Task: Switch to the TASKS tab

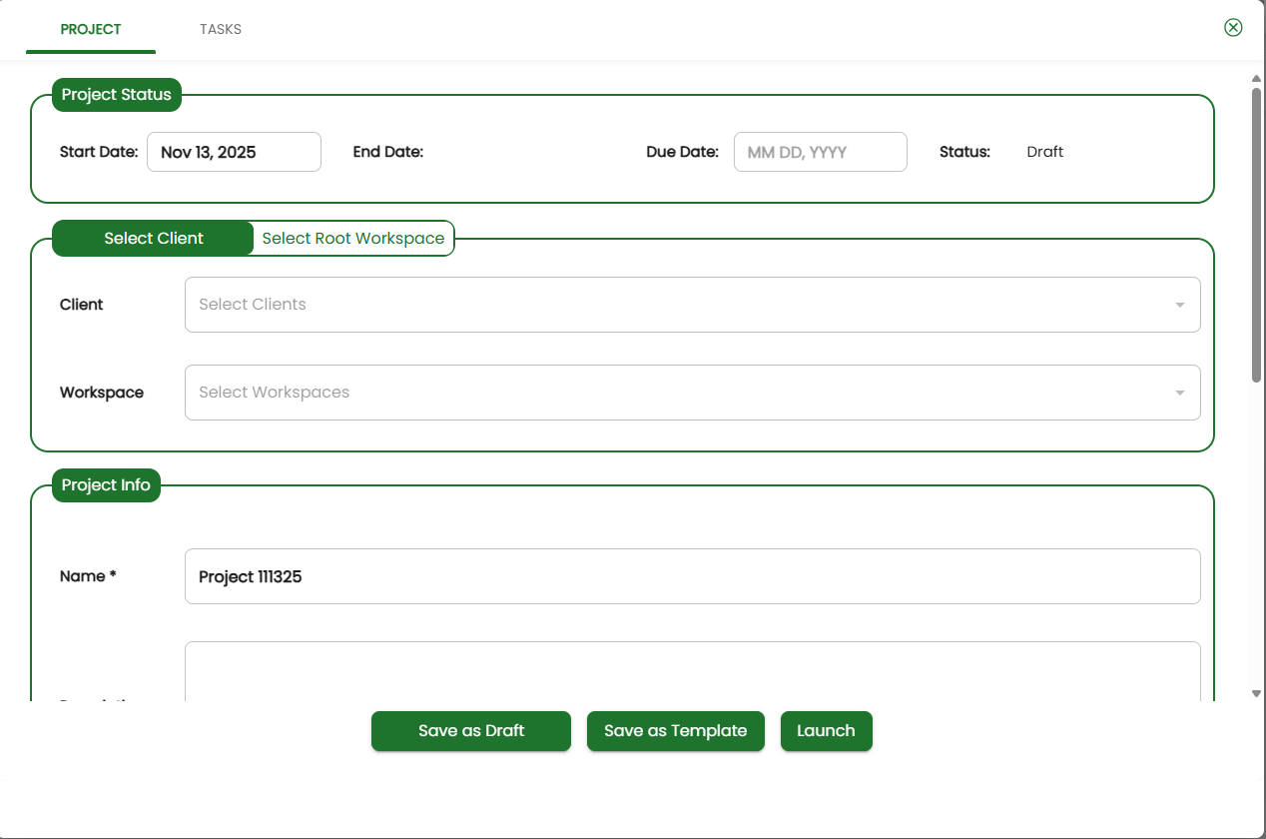Action: point(220,29)
